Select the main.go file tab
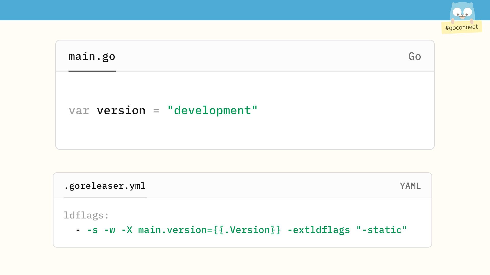 pyautogui.click(x=92, y=57)
